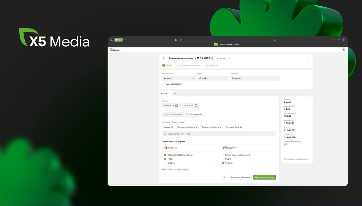The width and height of the screenshot is (362, 206).
Task: Open the three-dot campaign menu
Action: [309, 58]
